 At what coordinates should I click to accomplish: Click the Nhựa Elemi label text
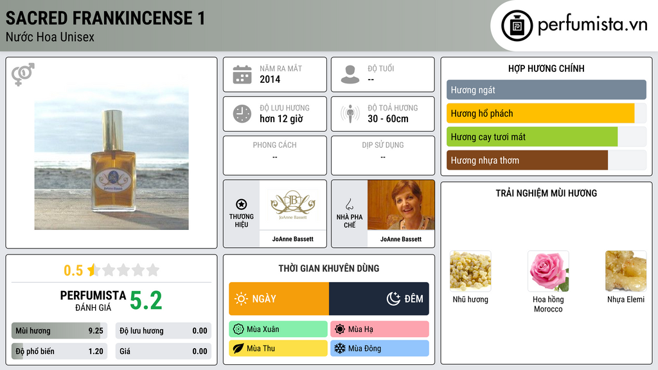[626, 299]
